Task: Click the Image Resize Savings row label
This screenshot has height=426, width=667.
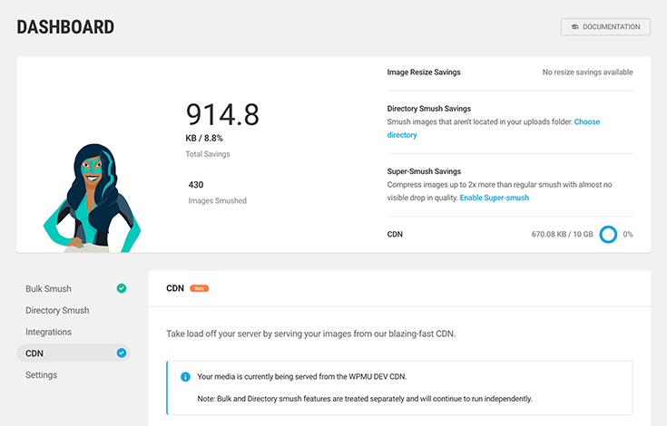Action: (x=424, y=73)
